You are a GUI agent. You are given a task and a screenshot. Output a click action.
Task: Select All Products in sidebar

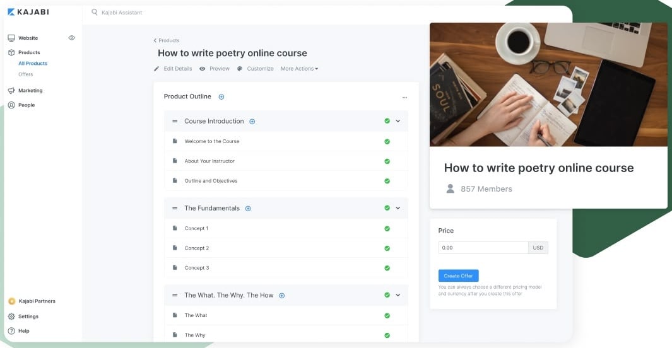[x=33, y=63]
